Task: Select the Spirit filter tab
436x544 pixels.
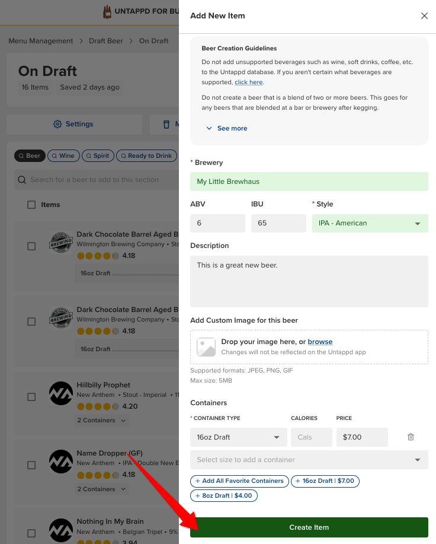Action: [98, 156]
